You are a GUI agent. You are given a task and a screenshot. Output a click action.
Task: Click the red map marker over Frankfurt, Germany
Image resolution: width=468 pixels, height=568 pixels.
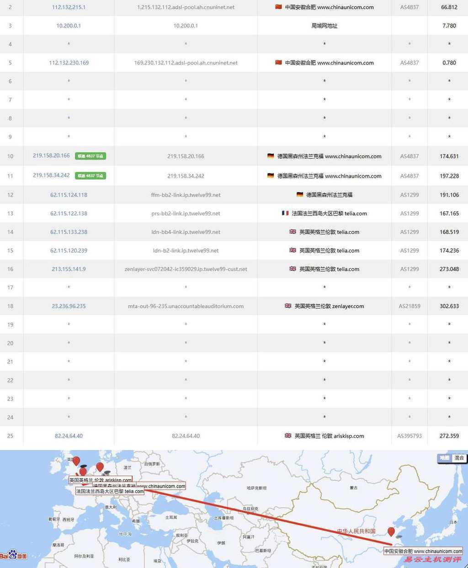[x=100, y=467]
